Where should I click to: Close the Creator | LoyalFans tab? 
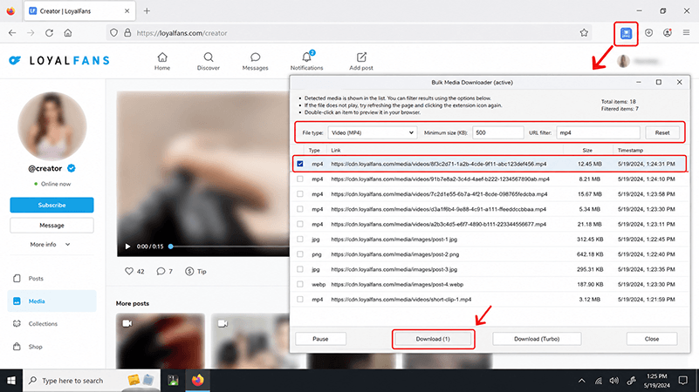[x=127, y=11]
